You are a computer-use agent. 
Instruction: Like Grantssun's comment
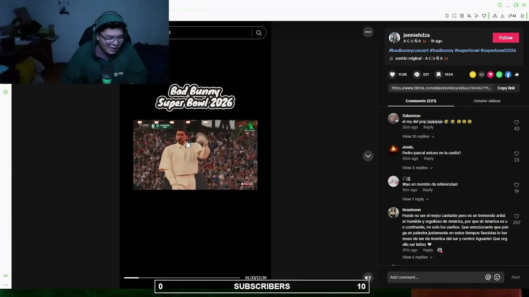point(517,217)
